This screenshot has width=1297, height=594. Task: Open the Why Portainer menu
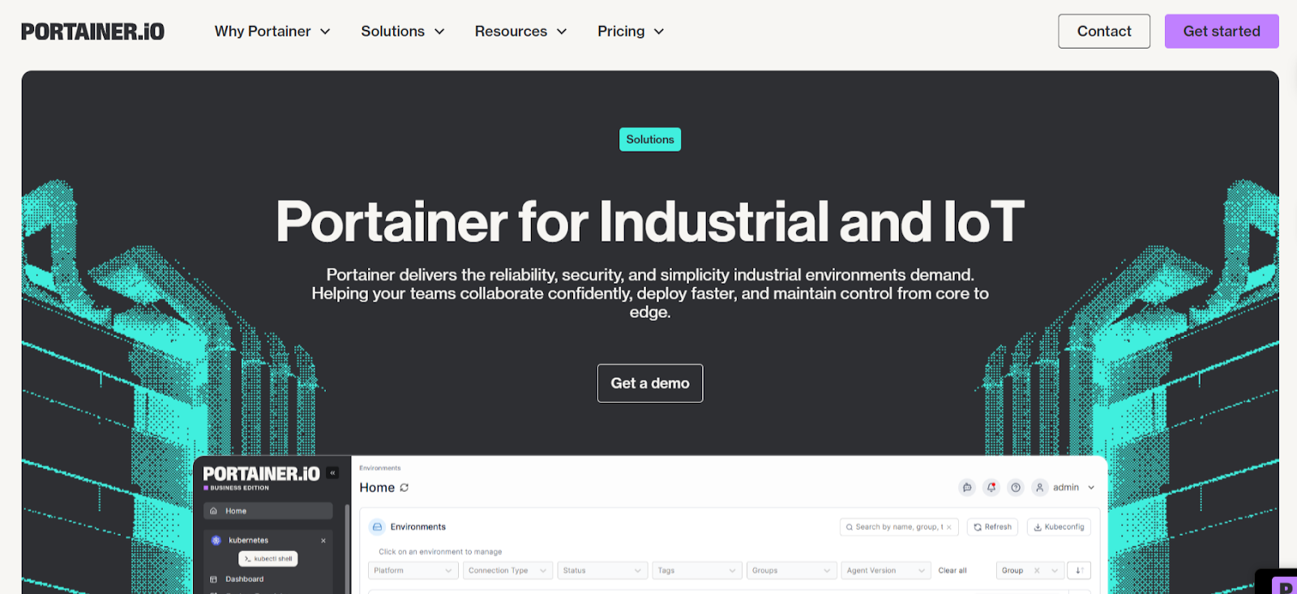click(272, 32)
